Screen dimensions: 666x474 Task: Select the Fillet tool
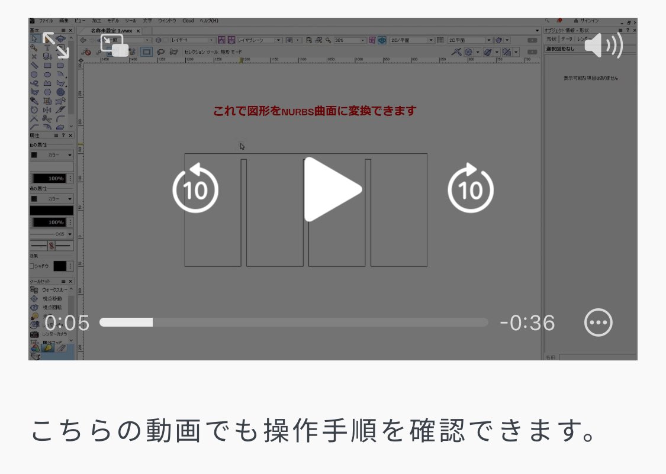[x=60, y=119]
